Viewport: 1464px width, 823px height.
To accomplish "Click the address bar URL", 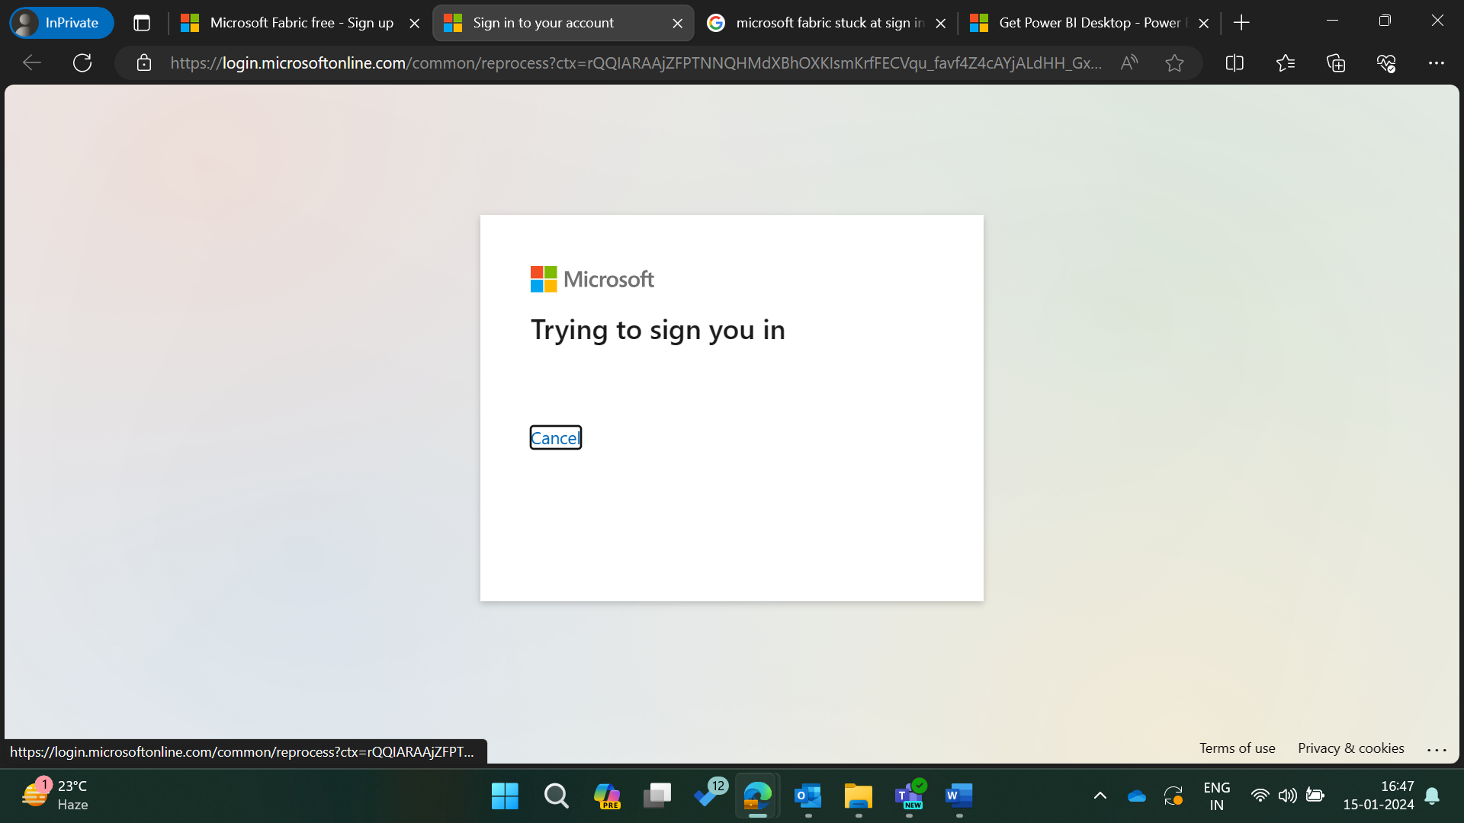I will [x=635, y=63].
